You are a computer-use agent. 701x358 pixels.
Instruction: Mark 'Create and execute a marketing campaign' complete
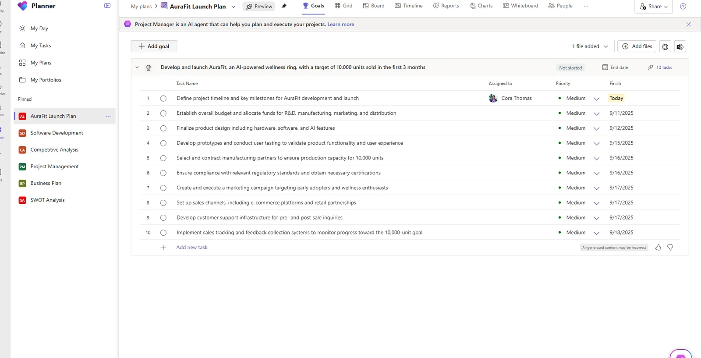[163, 188]
